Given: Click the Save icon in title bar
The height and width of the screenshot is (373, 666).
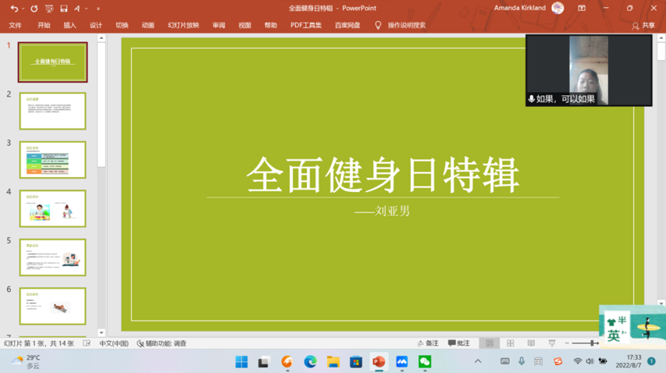Looking at the screenshot, I should (x=64, y=8).
